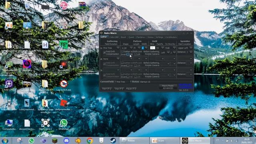256x144 pixels.
Task: Open field 1 To Hive By Walk dropdown
Action: tap(170, 48)
